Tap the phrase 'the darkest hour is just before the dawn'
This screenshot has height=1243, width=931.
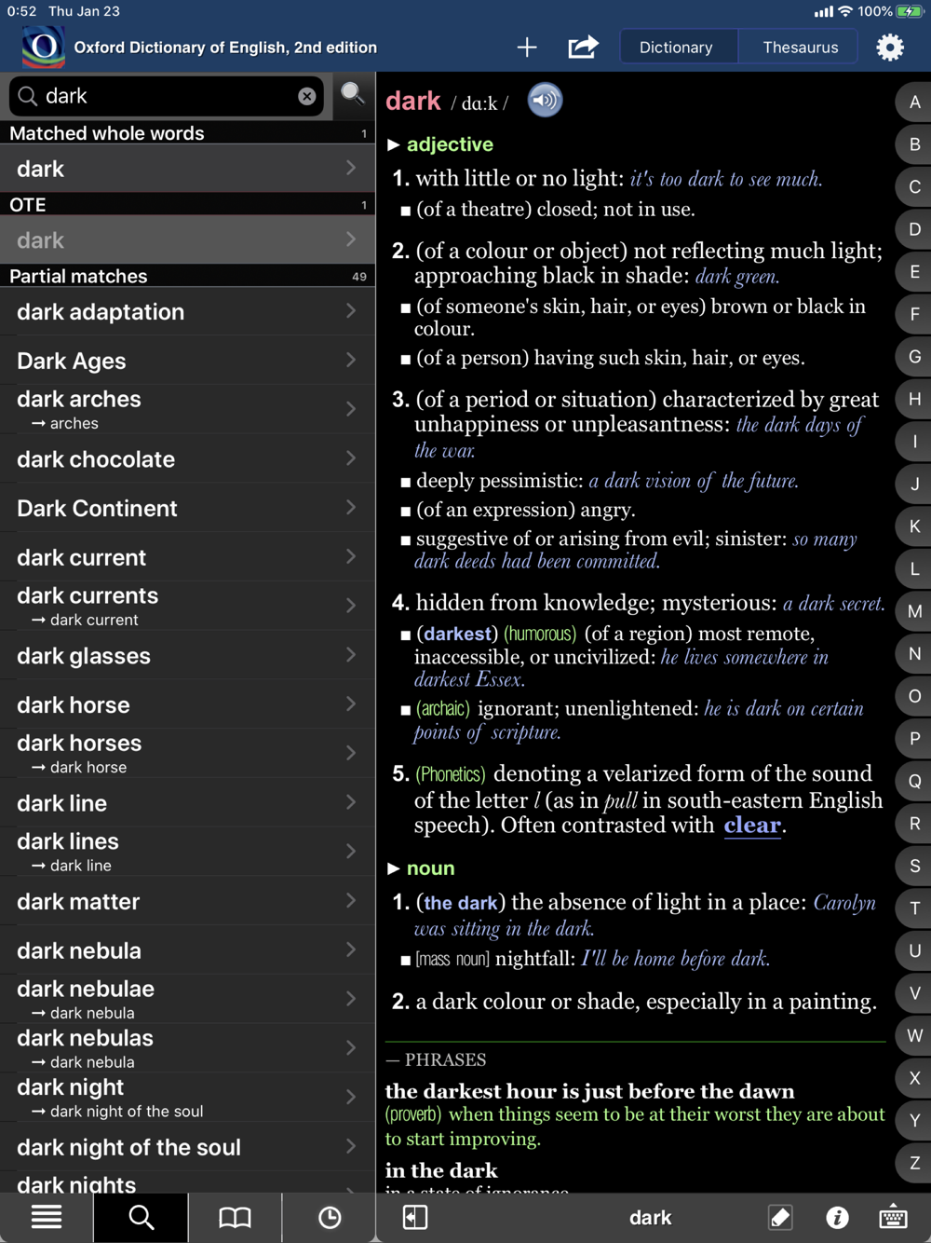tap(590, 1091)
